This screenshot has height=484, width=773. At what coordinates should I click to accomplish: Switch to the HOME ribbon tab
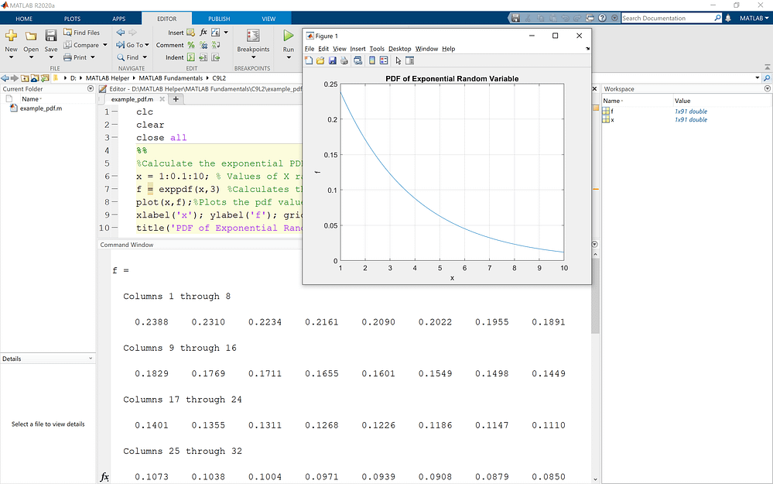[x=24, y=19]
